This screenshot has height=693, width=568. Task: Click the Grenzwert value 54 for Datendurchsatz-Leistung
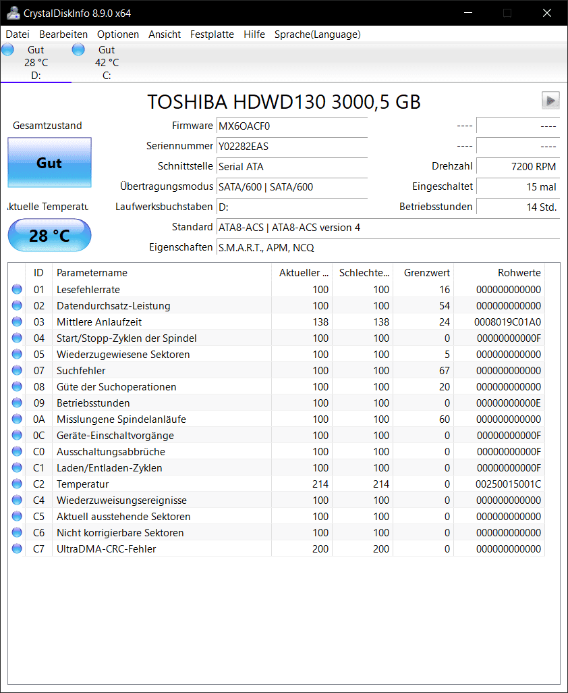point(445,305)
